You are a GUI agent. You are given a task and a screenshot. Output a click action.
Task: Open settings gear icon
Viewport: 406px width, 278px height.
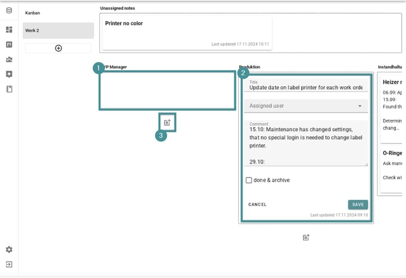9,250
